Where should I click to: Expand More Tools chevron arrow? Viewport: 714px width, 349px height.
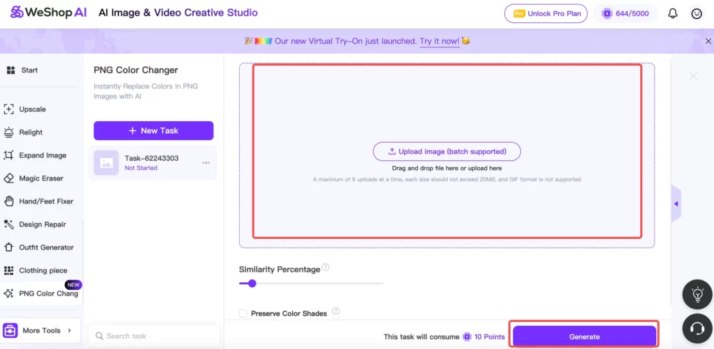point(70,330)
